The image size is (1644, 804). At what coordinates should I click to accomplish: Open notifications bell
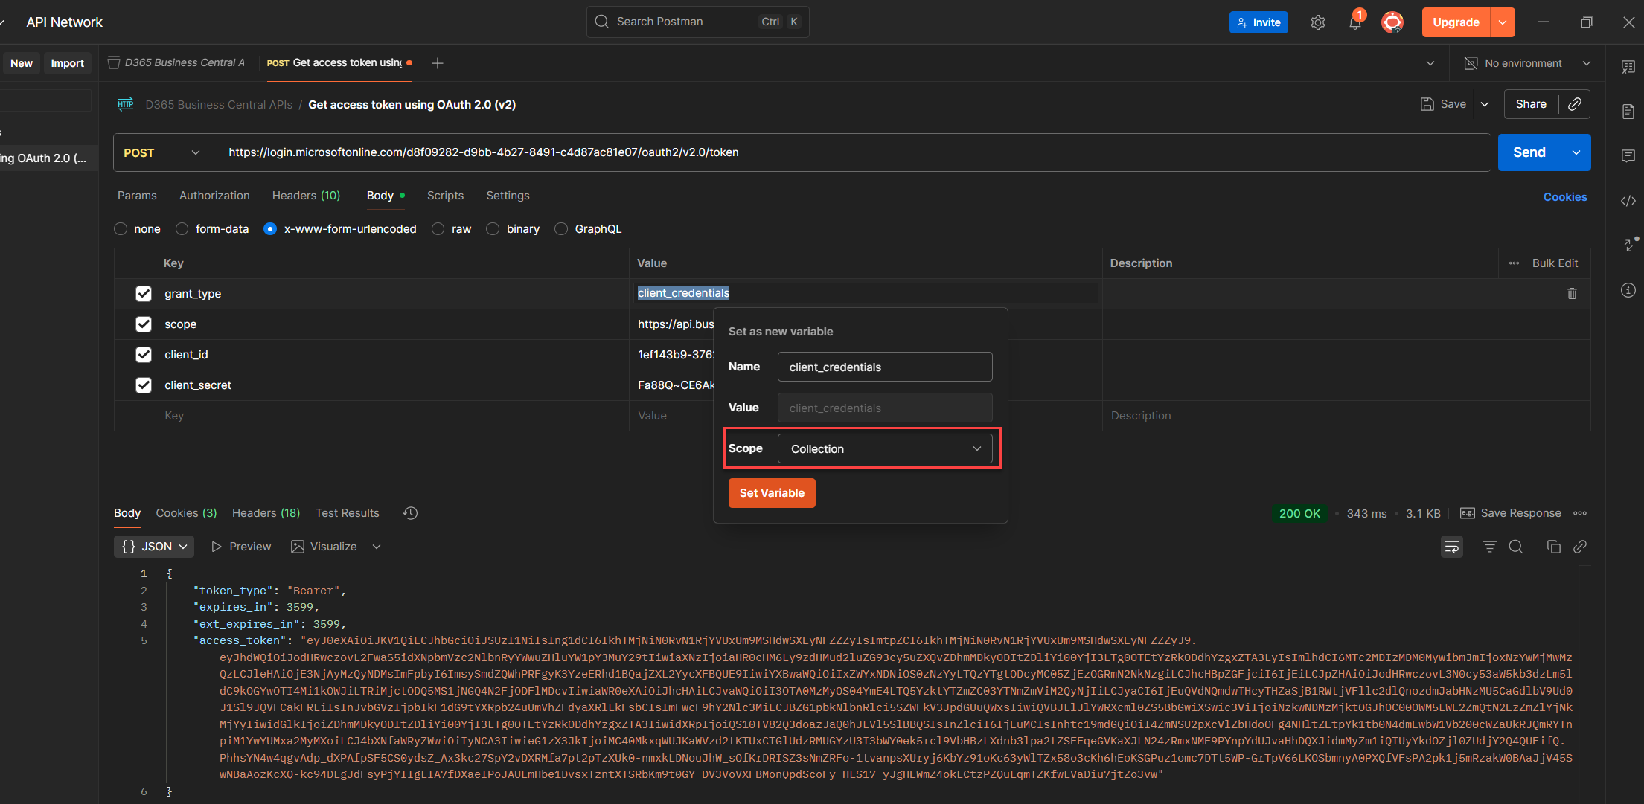pos(1354,22)
